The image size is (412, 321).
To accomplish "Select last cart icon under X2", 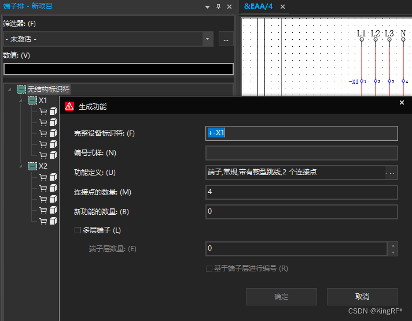I will (x=43, y=221).
